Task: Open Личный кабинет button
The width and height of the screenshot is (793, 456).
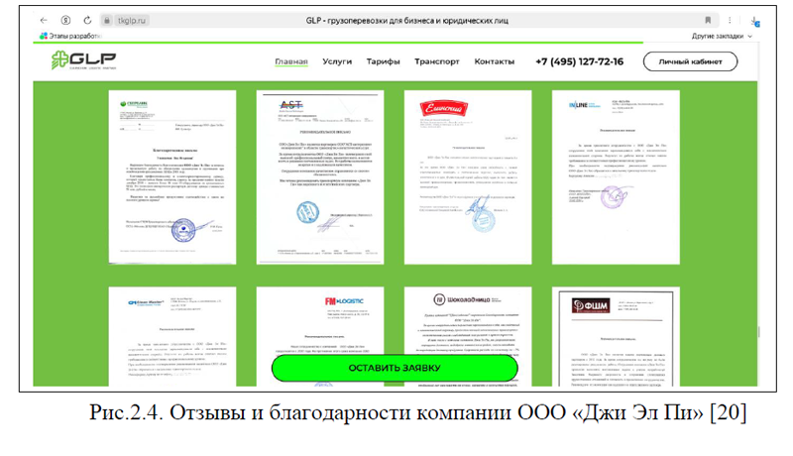Action: click(x=690, y=61)
